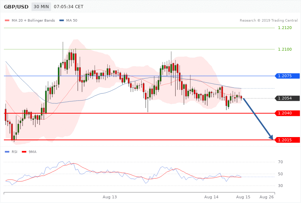Select the 9MA legend label
Image resolution: width=301 pixels, height=204 pixels.
[33, 152]
